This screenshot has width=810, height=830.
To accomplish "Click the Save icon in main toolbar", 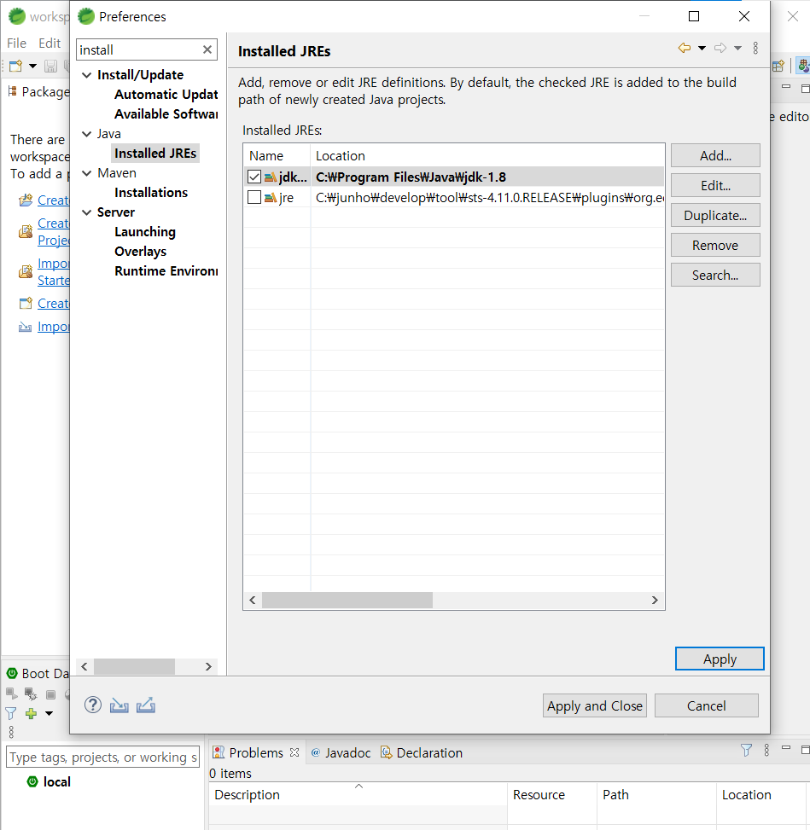I will [50, 66].
